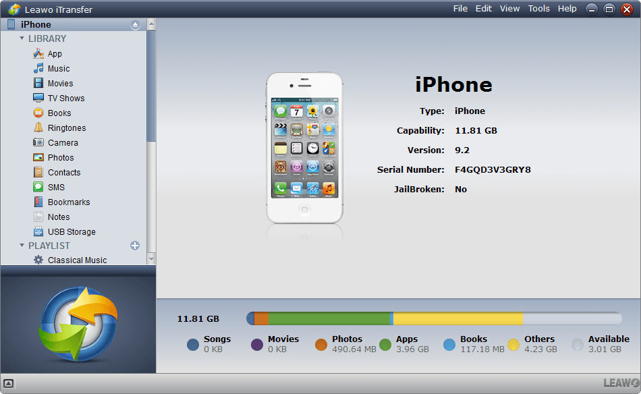This screenshot has height=394, width=641.
Task: Click the green Apps segment of storage bar
Action: tap(329, 318)
